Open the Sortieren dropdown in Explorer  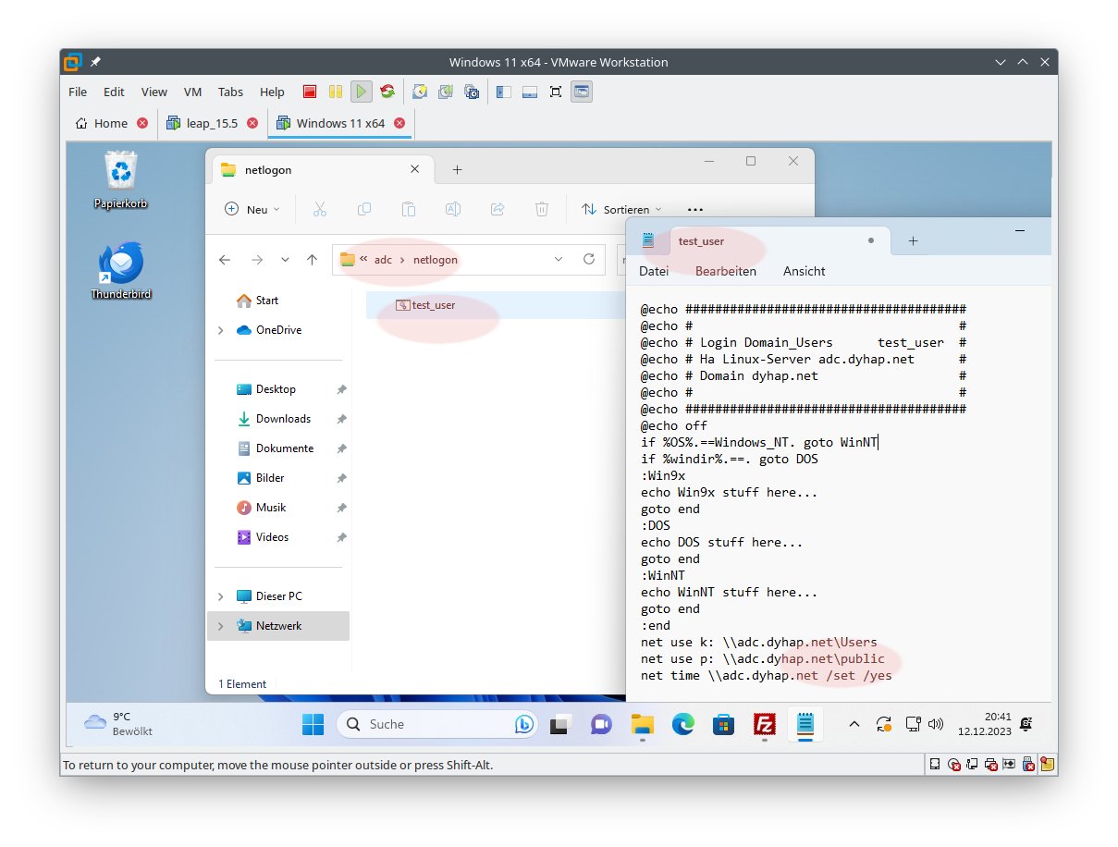click(x=621, y=210)
